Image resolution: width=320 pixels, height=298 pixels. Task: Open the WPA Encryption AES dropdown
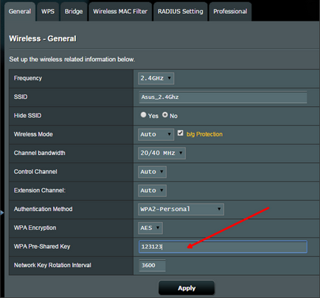[x=150, y=228]
